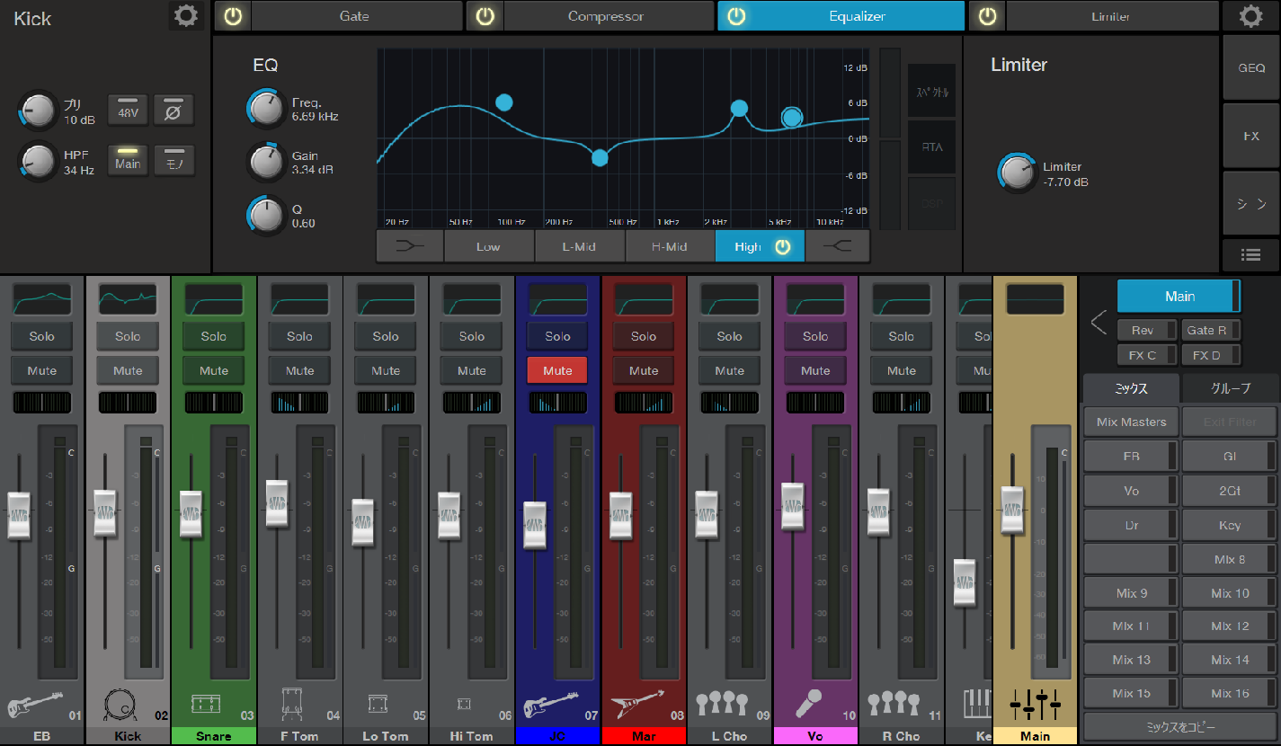The height and width of the screenshot is (746, 1281).
Task: Click the Snare channel pan control
Action: point(214,402)
